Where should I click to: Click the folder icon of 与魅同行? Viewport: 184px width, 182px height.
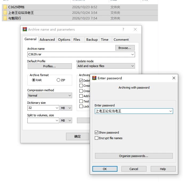[5, 18]
